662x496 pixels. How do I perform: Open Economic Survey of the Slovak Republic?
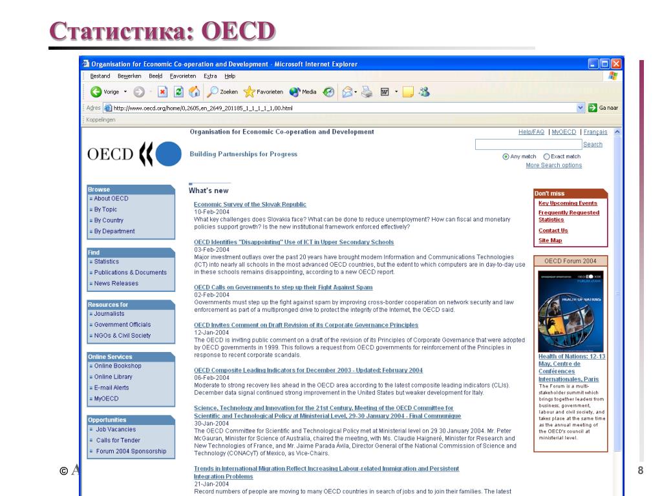click(x=250, y=205)
